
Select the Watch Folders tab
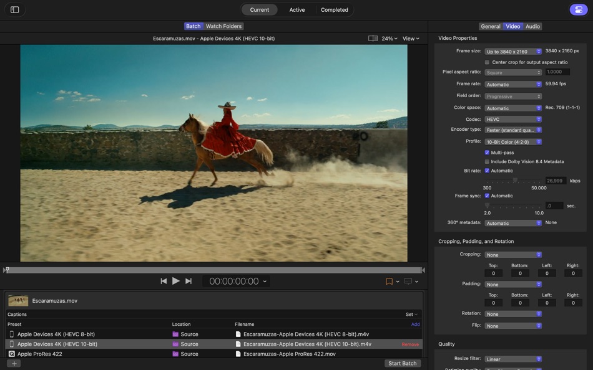coord(223,26)
